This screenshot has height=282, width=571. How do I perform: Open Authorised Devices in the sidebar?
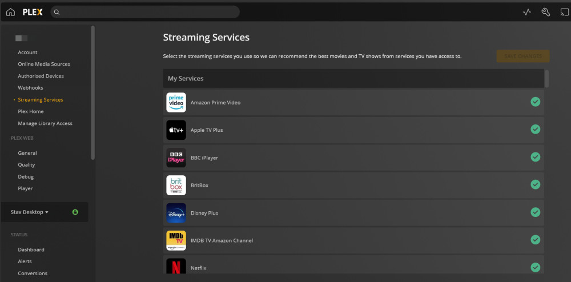tap(41, 76)
